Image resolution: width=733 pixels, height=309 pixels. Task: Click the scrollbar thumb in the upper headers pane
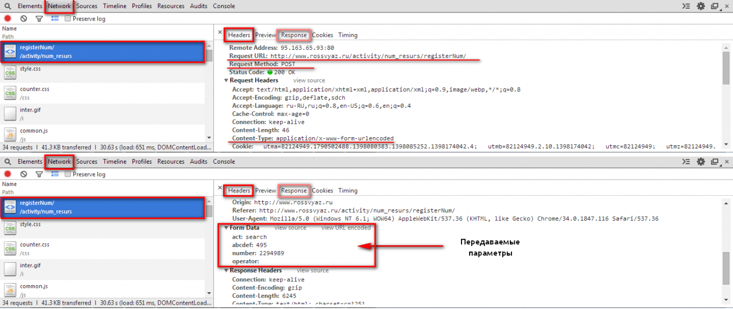[x=726, y=68]
